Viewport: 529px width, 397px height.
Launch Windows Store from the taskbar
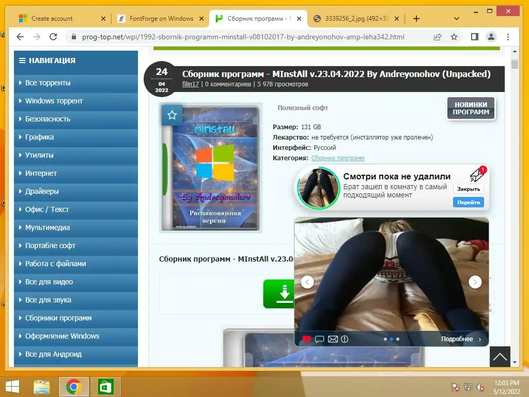click(x=105, y=387)
